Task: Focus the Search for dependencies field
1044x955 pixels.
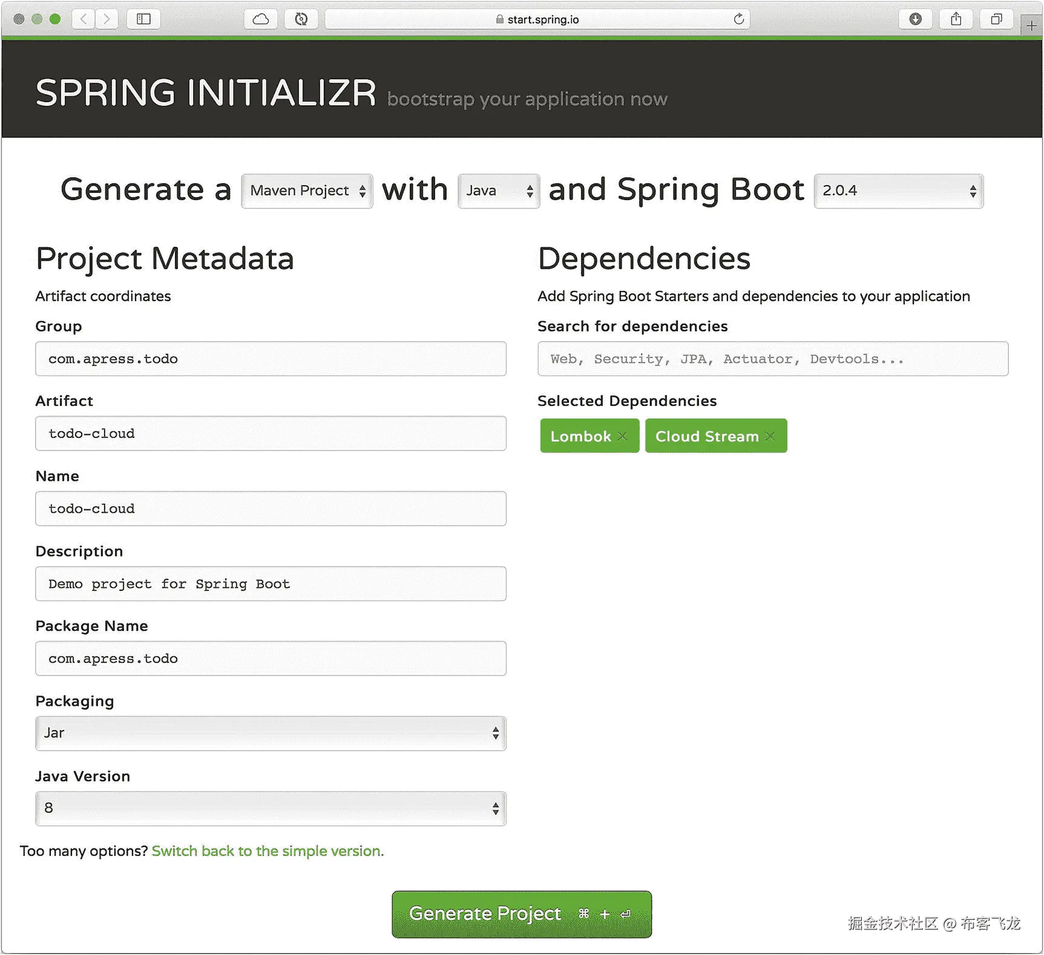Action: pos(772,359)
